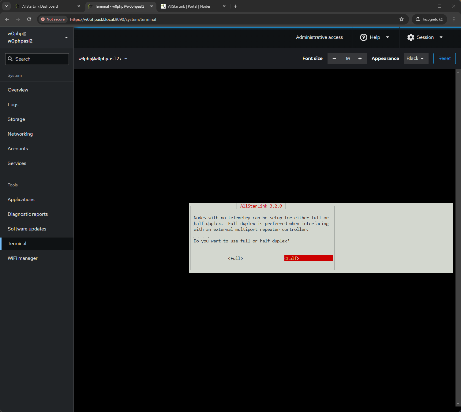The image size is (461, 412).
Task: Expand the w0phpasl2 host switcher
Action: click(x=37, y=37)
